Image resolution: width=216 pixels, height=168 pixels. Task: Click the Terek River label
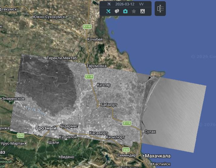pyautogui.click(x=36, y=111)
